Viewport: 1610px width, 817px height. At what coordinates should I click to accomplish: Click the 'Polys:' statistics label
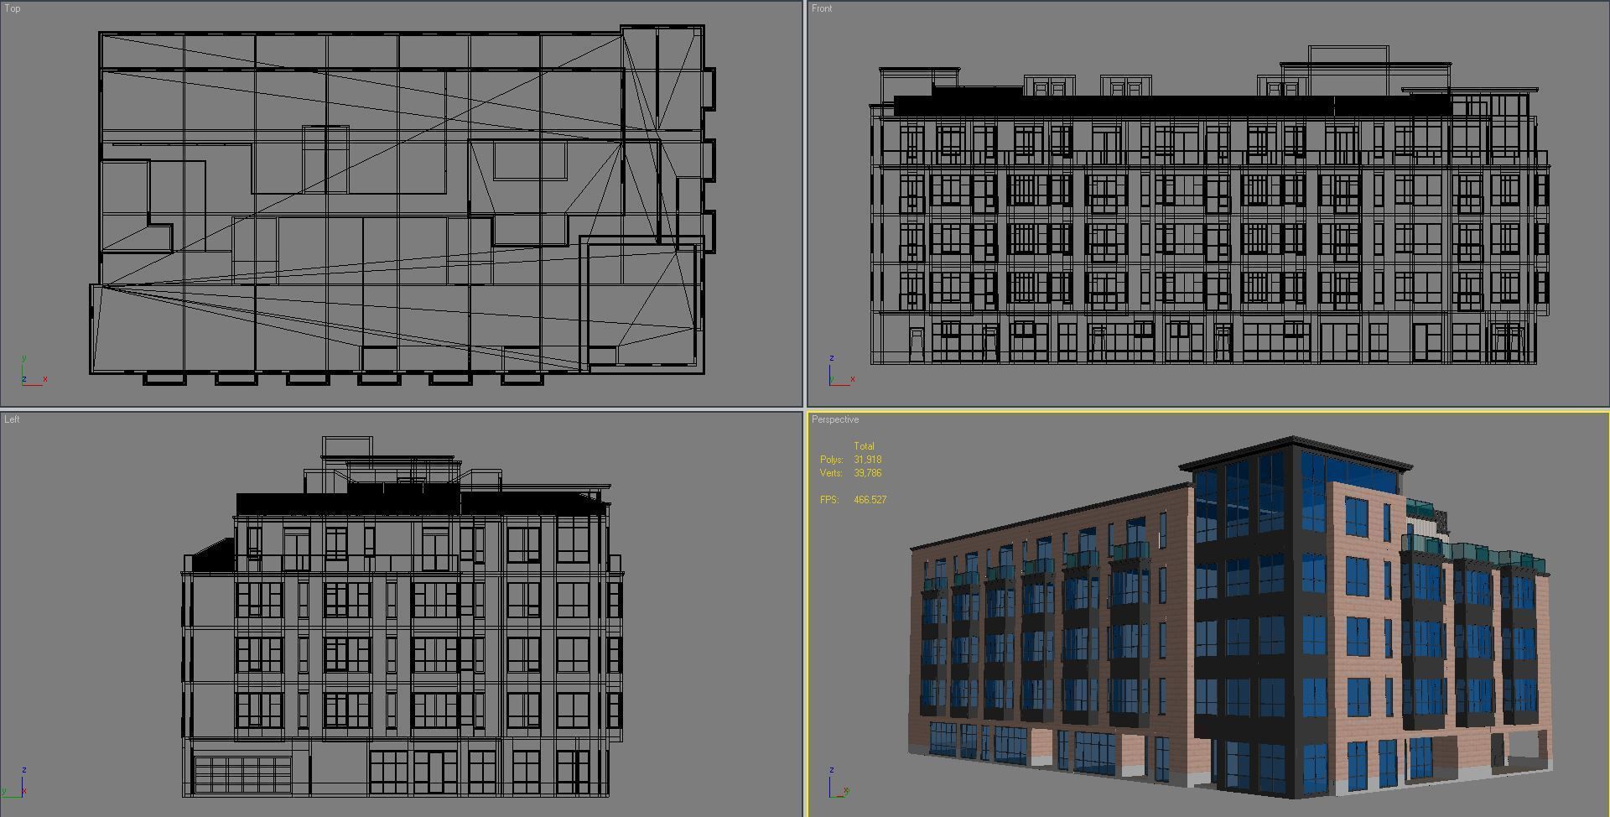[x=831, y=460]
